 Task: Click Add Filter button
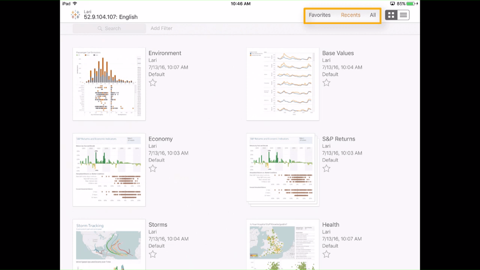click(x=161, y=28)
